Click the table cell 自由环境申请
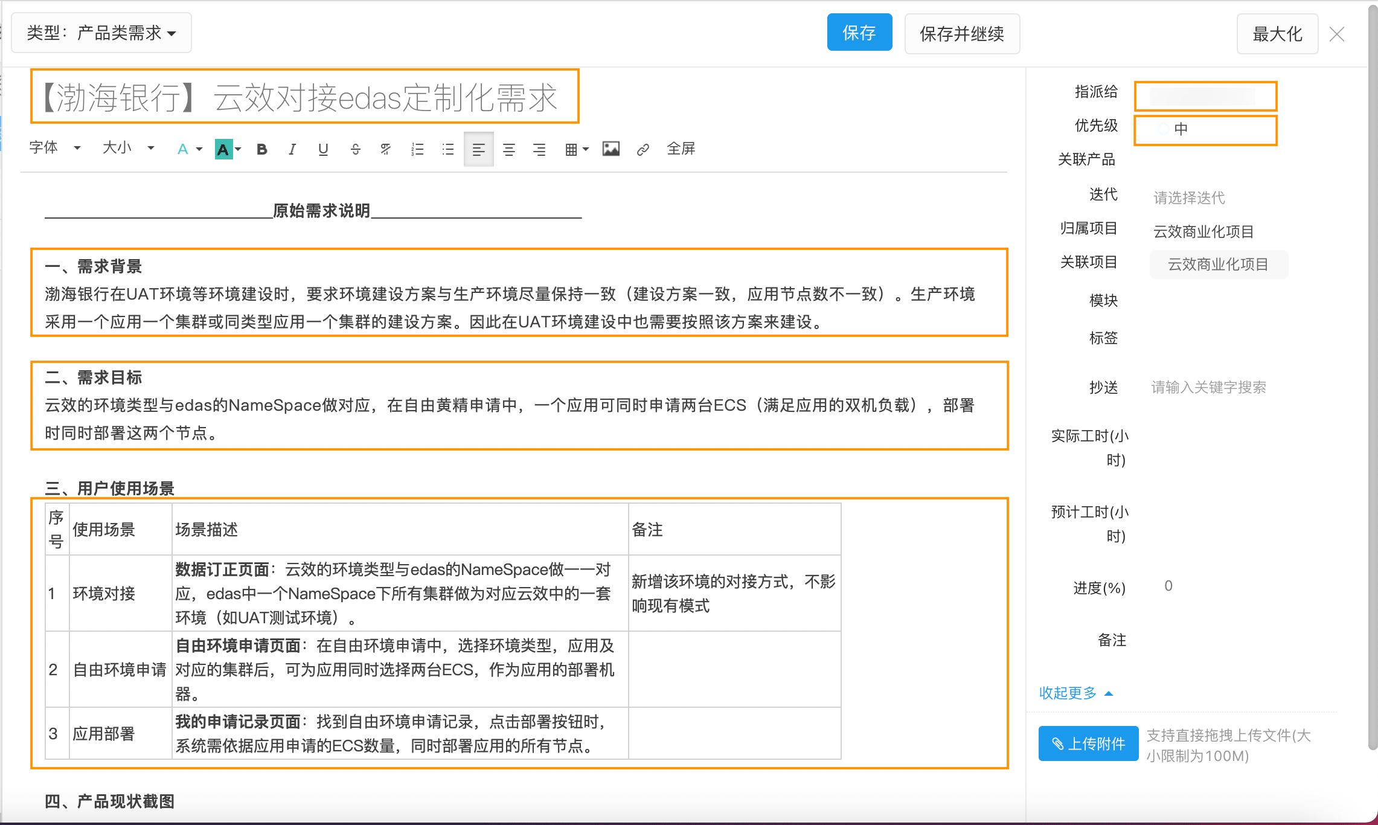The width and height of the screenshot is (1378, 825). (120, 670)
